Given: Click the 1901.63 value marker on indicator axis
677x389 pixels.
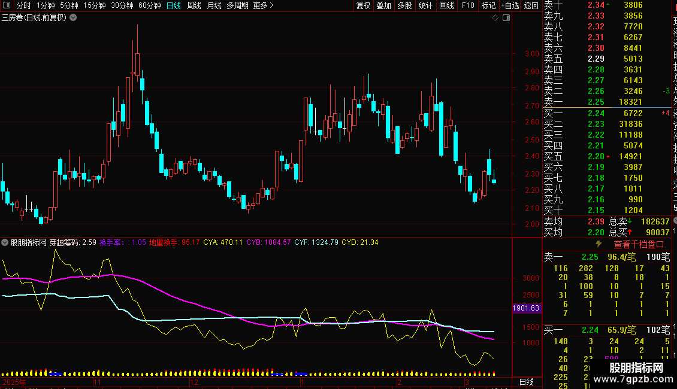Looking at the screenshot, I should [x=526, y=308].
